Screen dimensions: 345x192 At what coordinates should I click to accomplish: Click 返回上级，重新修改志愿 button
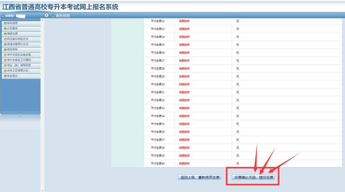point(200,177)
